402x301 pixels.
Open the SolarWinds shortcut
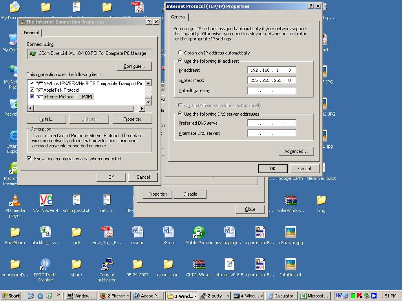click(x=290, y=200)
